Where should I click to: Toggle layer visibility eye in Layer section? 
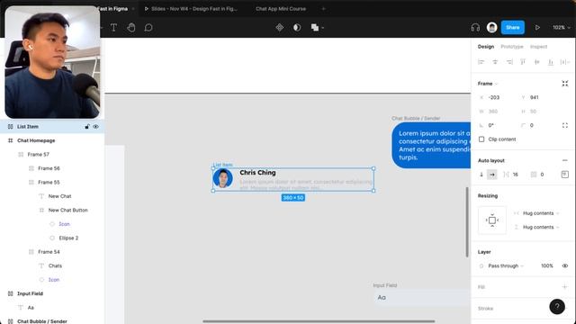pos(565,266)
